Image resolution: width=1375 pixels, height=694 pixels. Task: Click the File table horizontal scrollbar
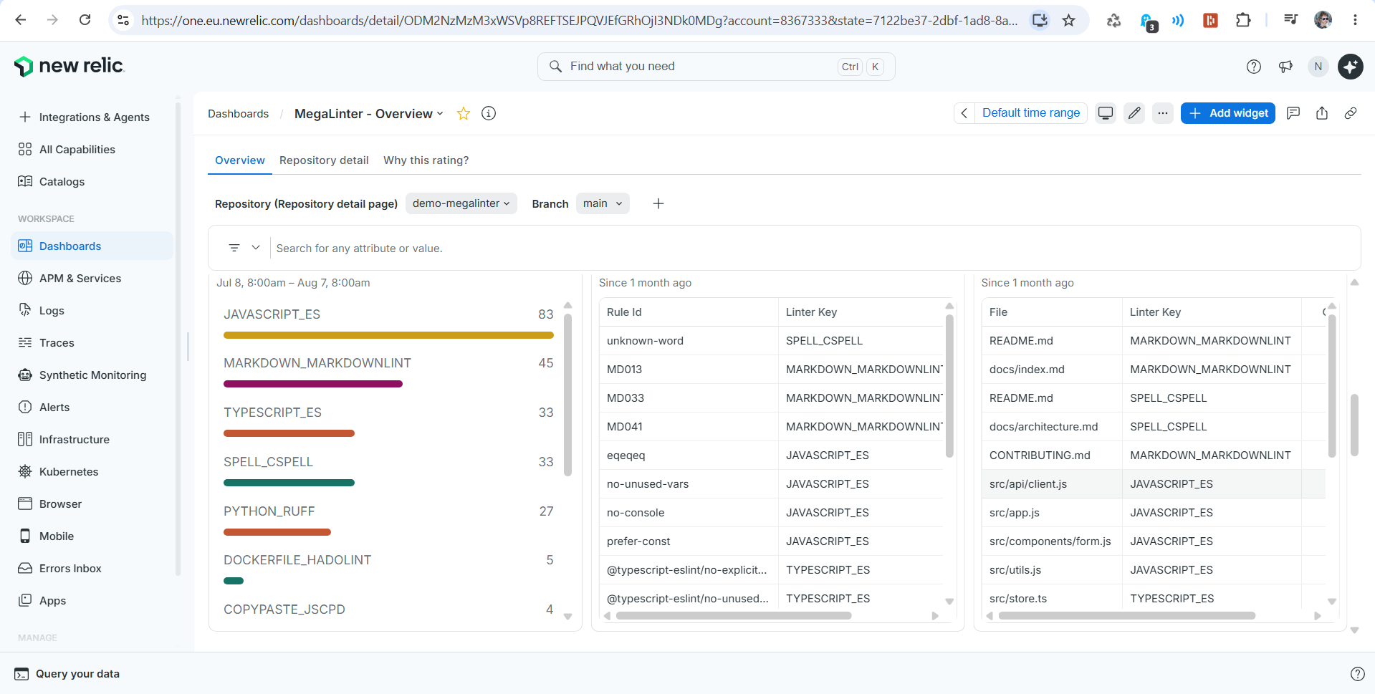tap(1127, 616)
